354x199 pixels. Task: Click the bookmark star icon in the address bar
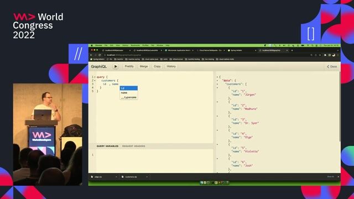[x=320, y=55]
